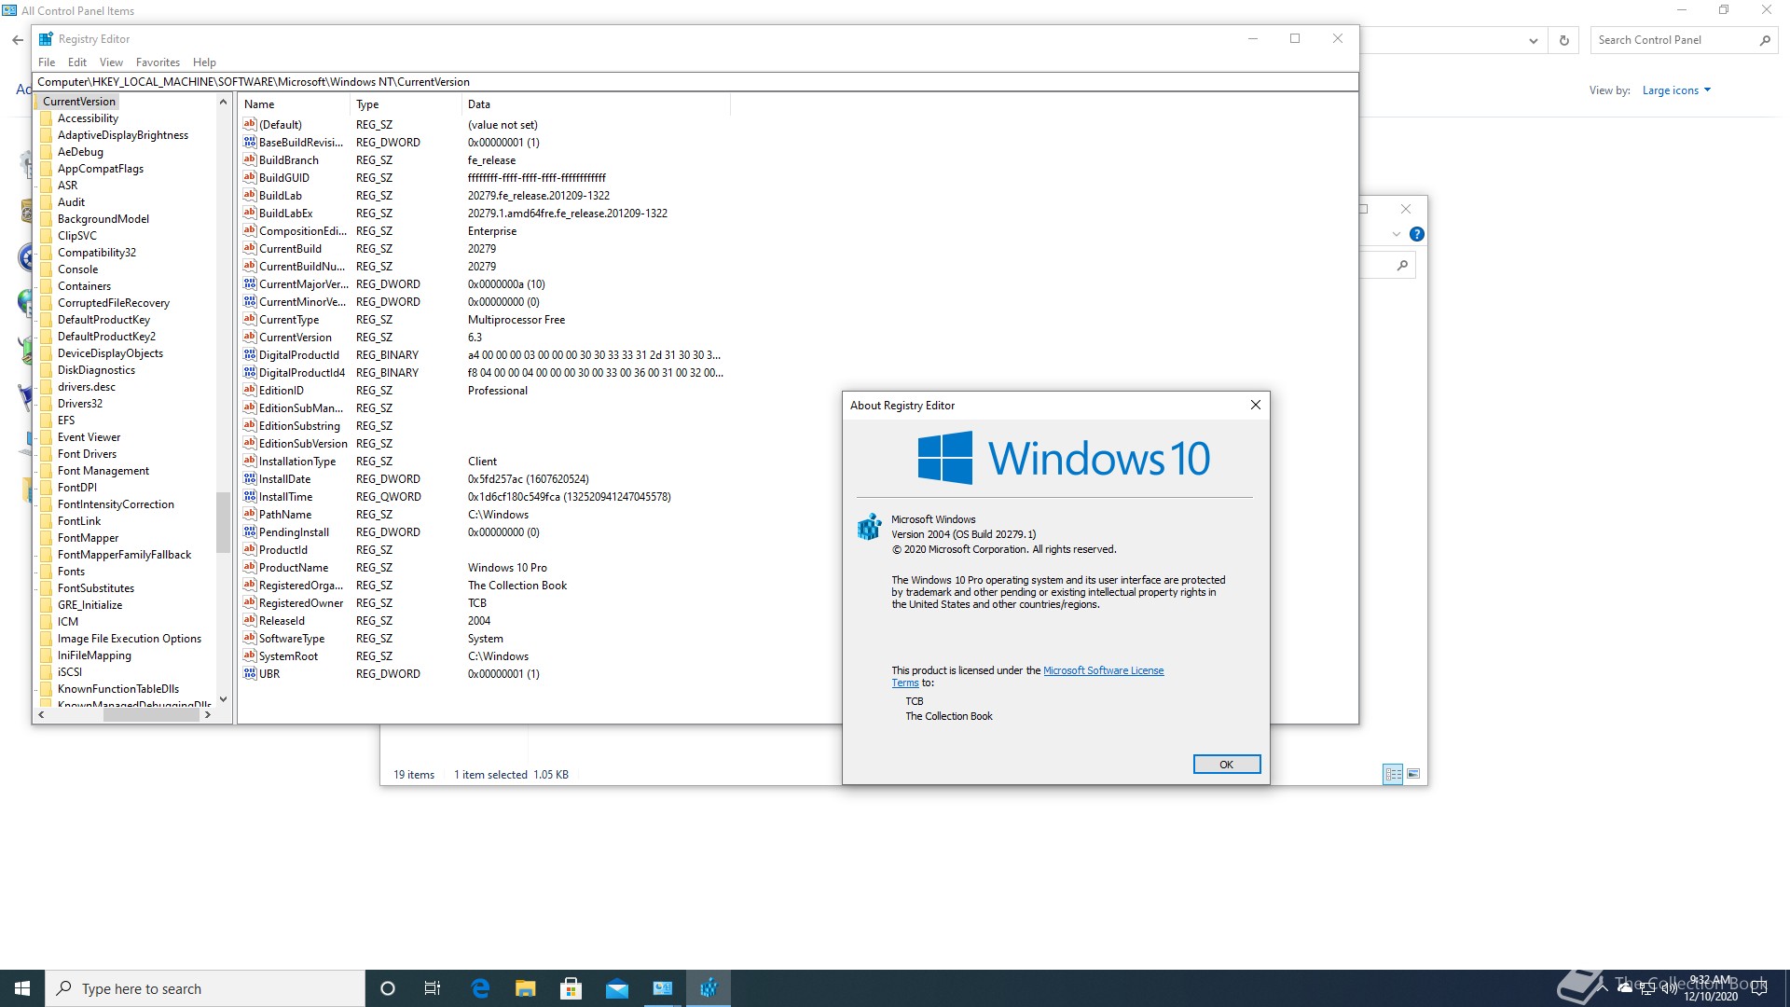
Task: Select the RegisteredOwner value icon
Action: (249, 603)
